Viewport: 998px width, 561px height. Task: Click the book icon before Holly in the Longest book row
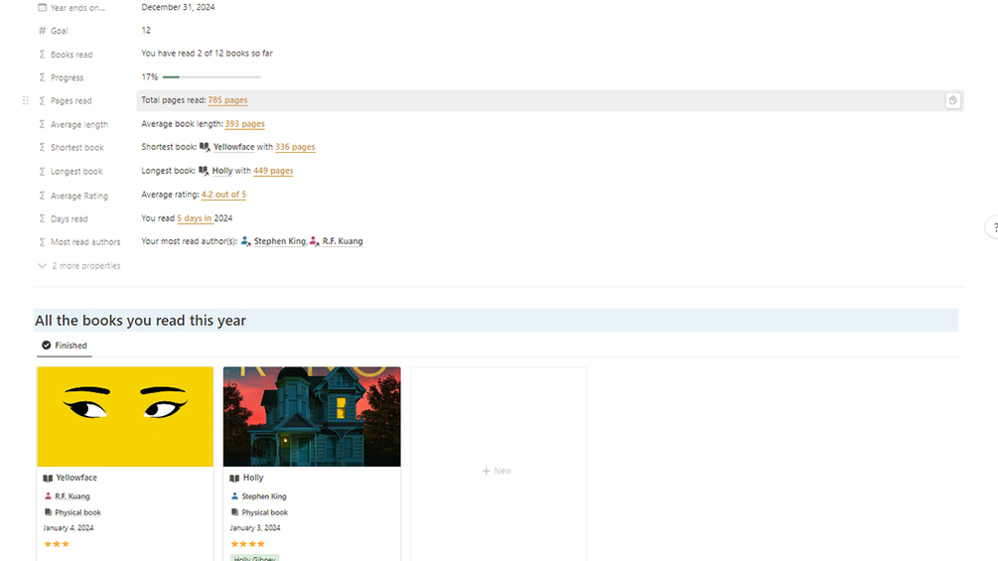coord(204,171)
